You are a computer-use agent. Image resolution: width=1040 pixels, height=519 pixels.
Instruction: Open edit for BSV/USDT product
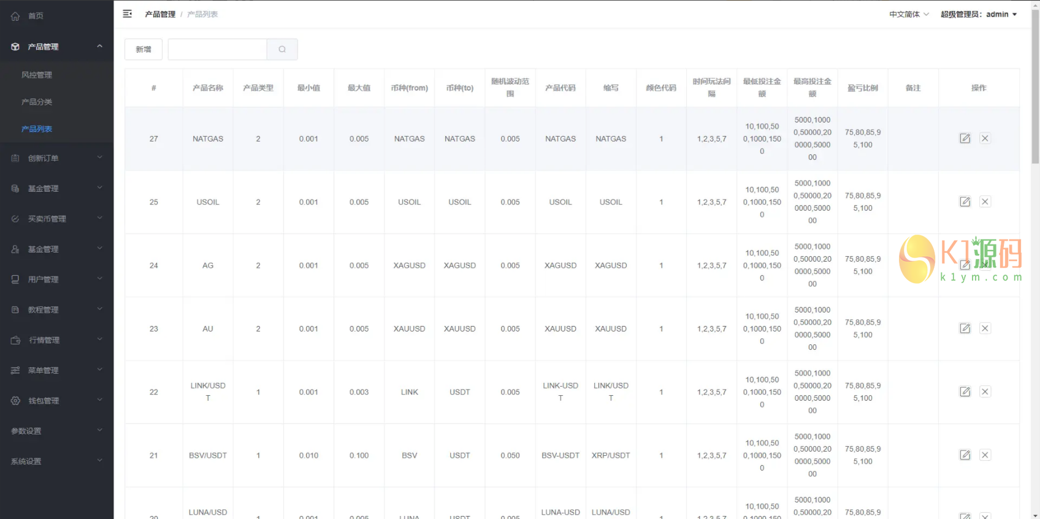coord(965,455)
